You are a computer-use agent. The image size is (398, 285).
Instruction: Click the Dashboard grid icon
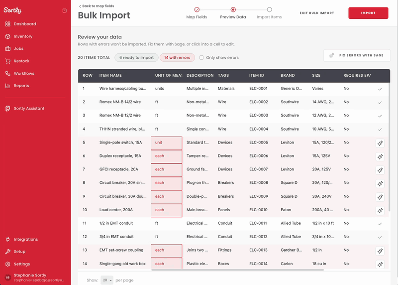pyautogui.click(x=8, y=24)
